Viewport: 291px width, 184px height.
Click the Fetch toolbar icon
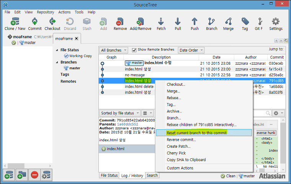161,21
